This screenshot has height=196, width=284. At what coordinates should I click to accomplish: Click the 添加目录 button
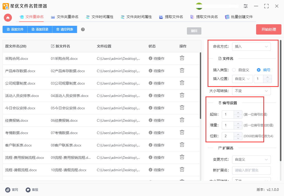[40, 29]
